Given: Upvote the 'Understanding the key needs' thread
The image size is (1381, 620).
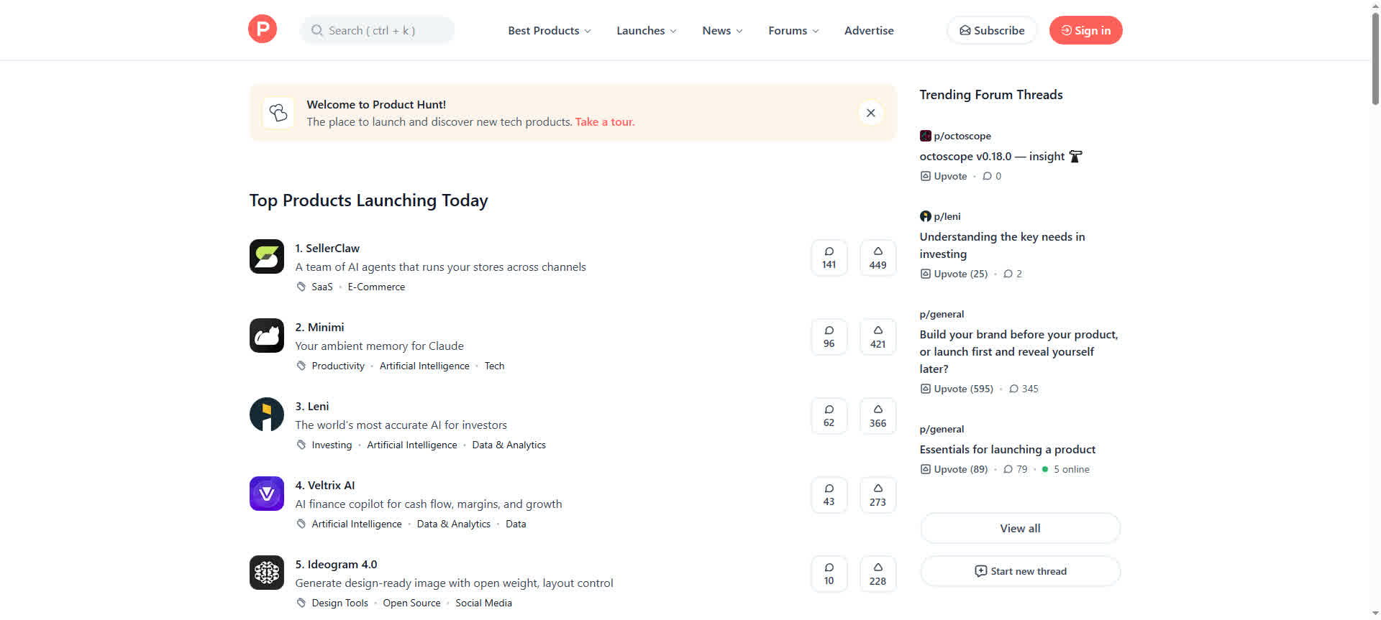Looking at the screenshot, I should 954,274.
